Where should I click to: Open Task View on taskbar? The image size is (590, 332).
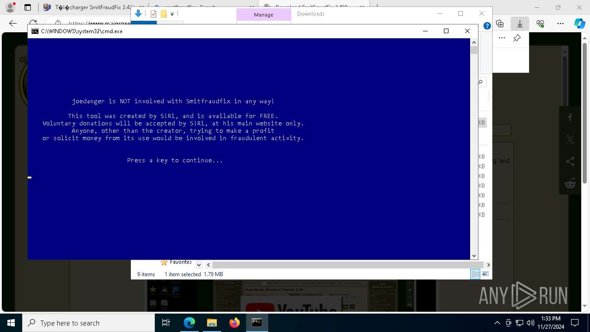[x=166, y=323]
